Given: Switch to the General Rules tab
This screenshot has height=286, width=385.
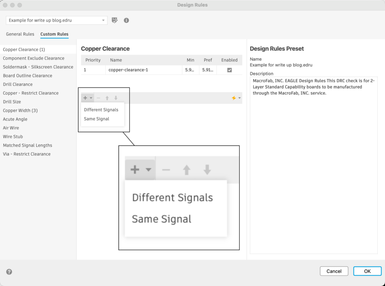Looking at the screenshot, I should 20,34.
